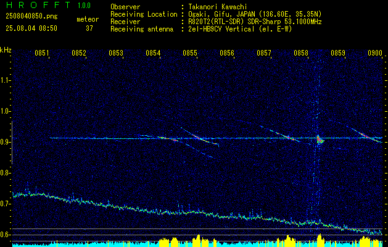Image resolution: width=388 pixels, height=247 pixels.
Task: Click the 'Observer' field label
Action: [x=125, y=7]
